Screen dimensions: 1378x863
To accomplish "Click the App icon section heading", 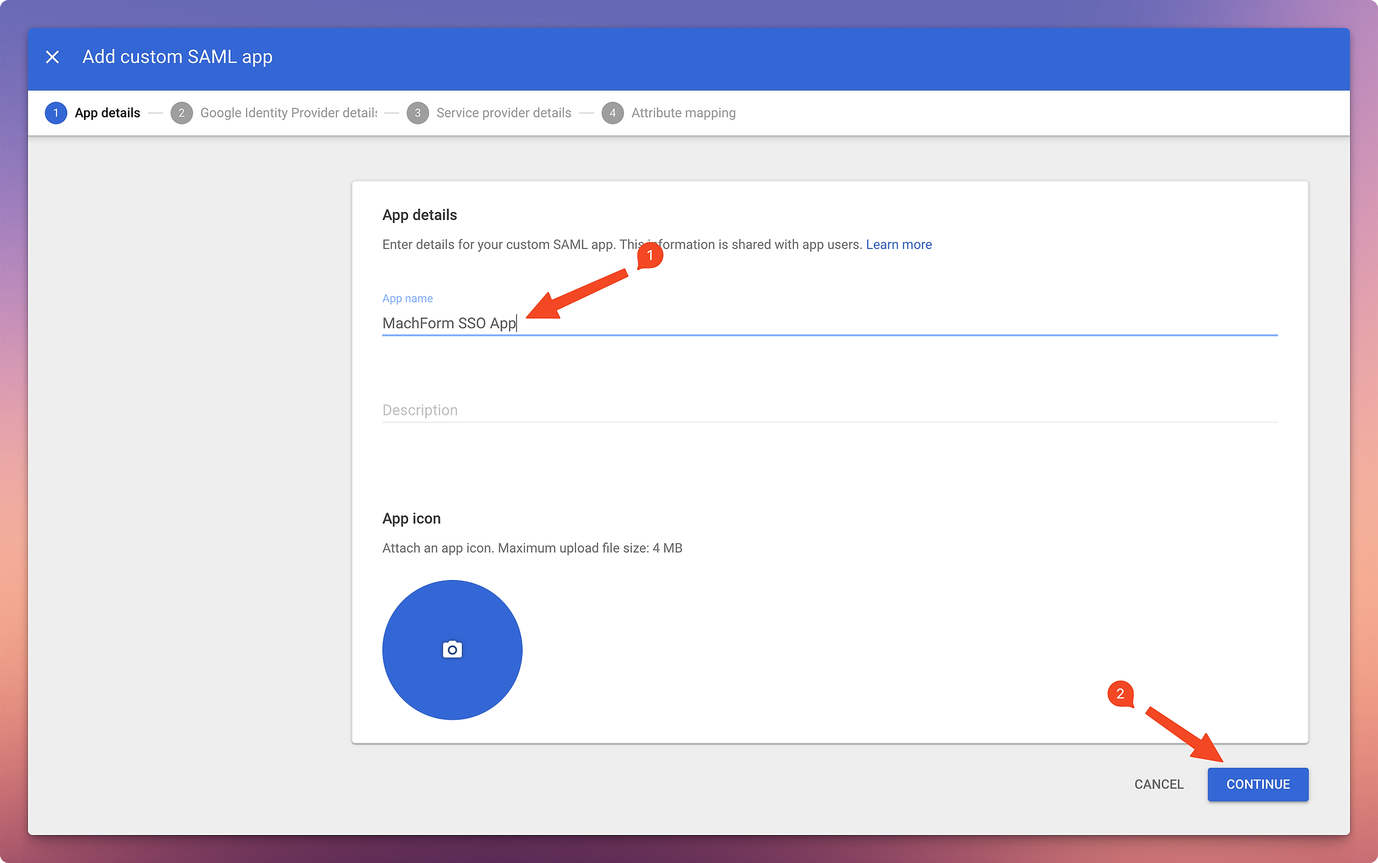I will coord(411,518).
